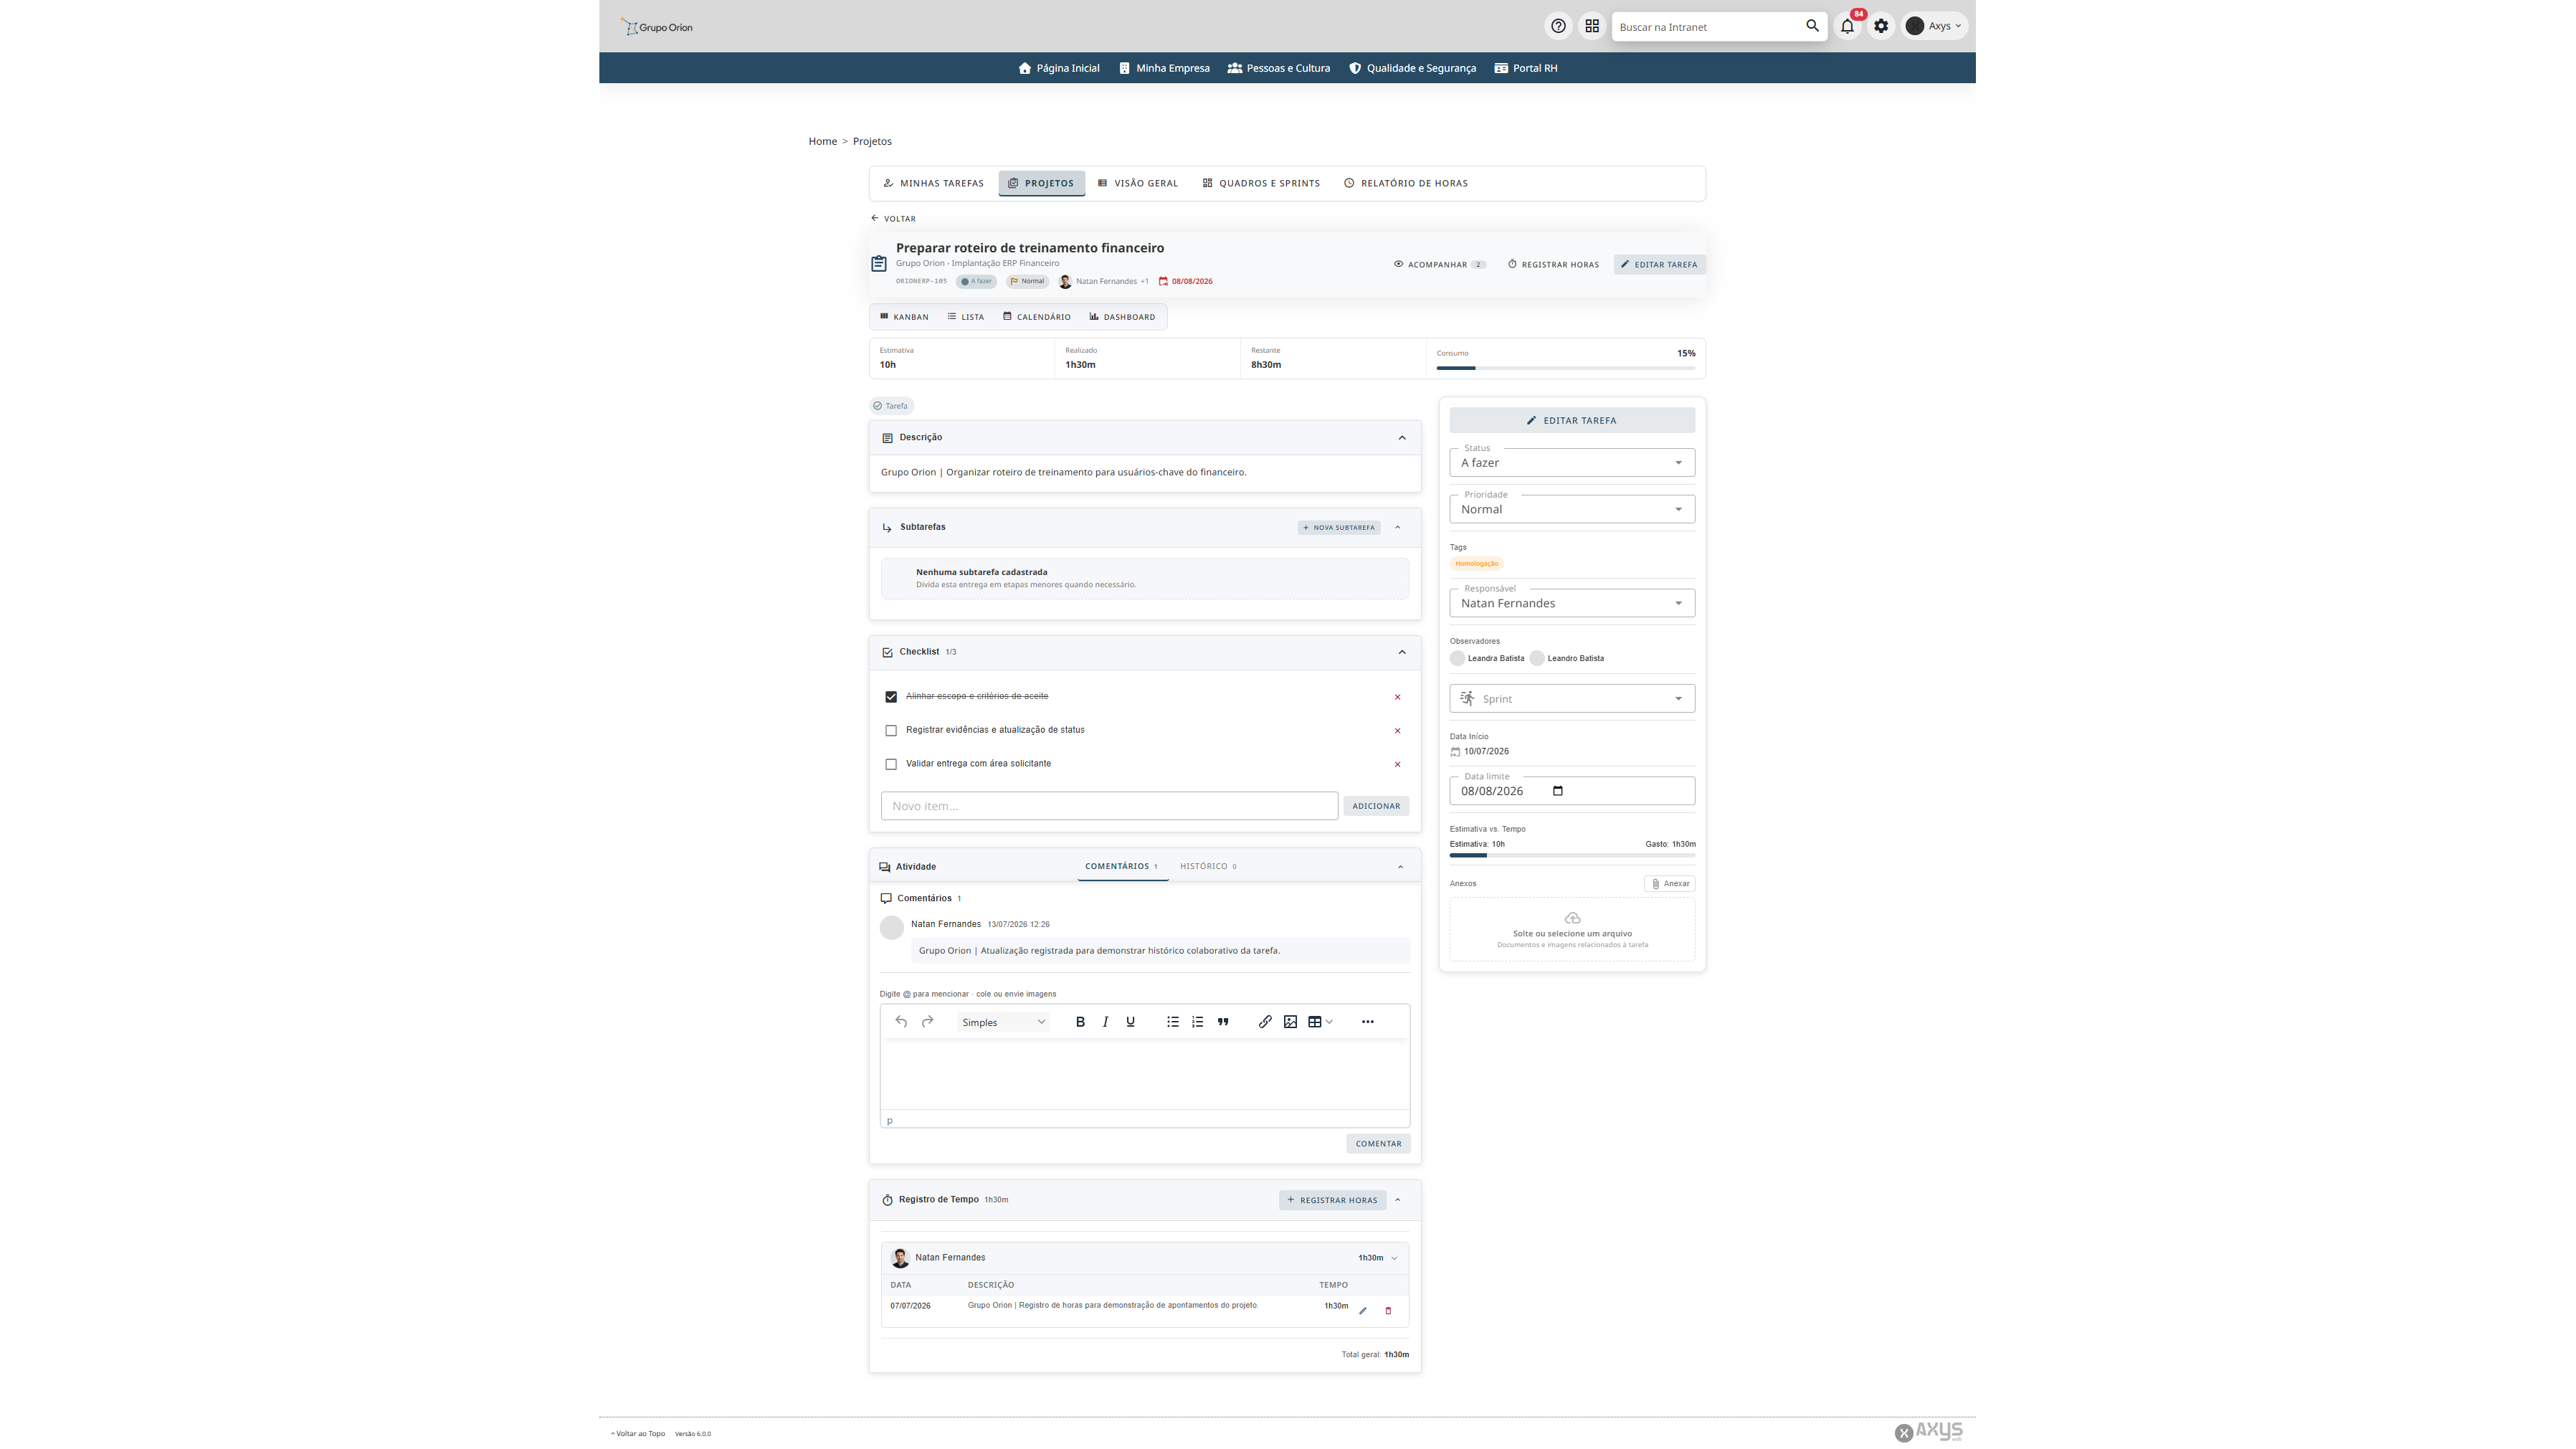Select the Kanban view
Viewport: 2576px width, 1449px height.
click(904, 317)
